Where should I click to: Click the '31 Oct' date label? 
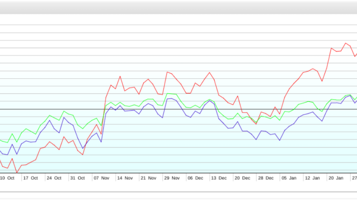[77, 178]
